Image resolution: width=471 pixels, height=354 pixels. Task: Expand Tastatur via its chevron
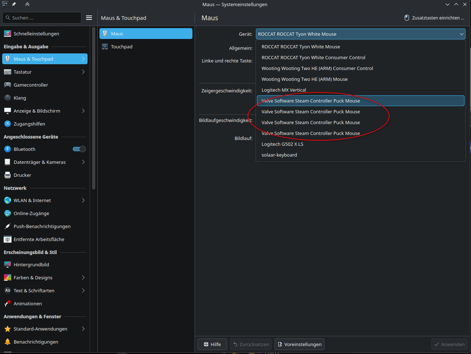click(83, 72)
